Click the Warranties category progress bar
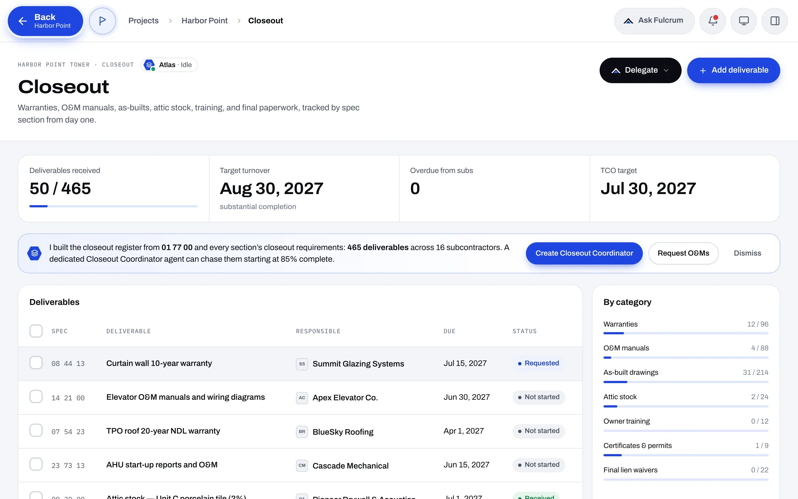This screenshot has width=798, height=499. point(686,333)
